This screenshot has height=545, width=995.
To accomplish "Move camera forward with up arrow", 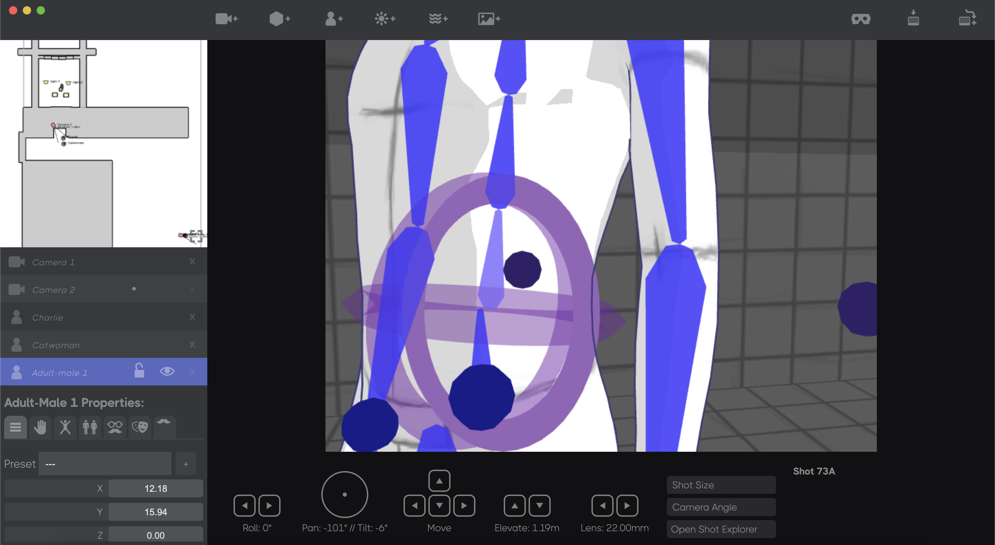I will 439,481.
